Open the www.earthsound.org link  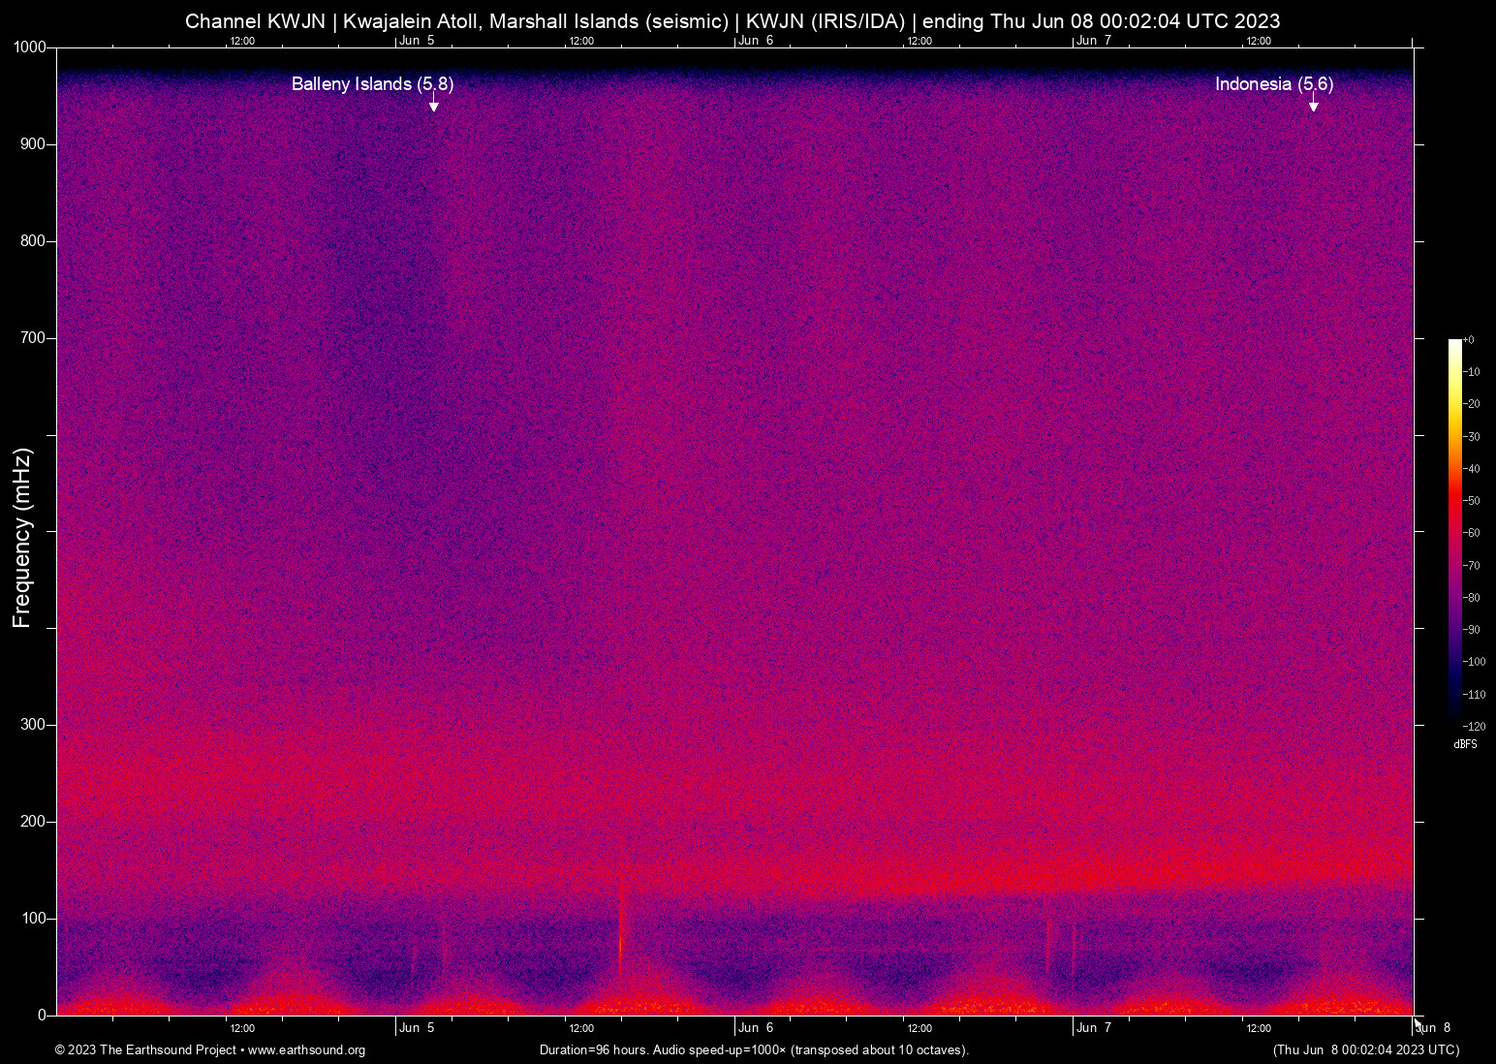(306, 1050)
